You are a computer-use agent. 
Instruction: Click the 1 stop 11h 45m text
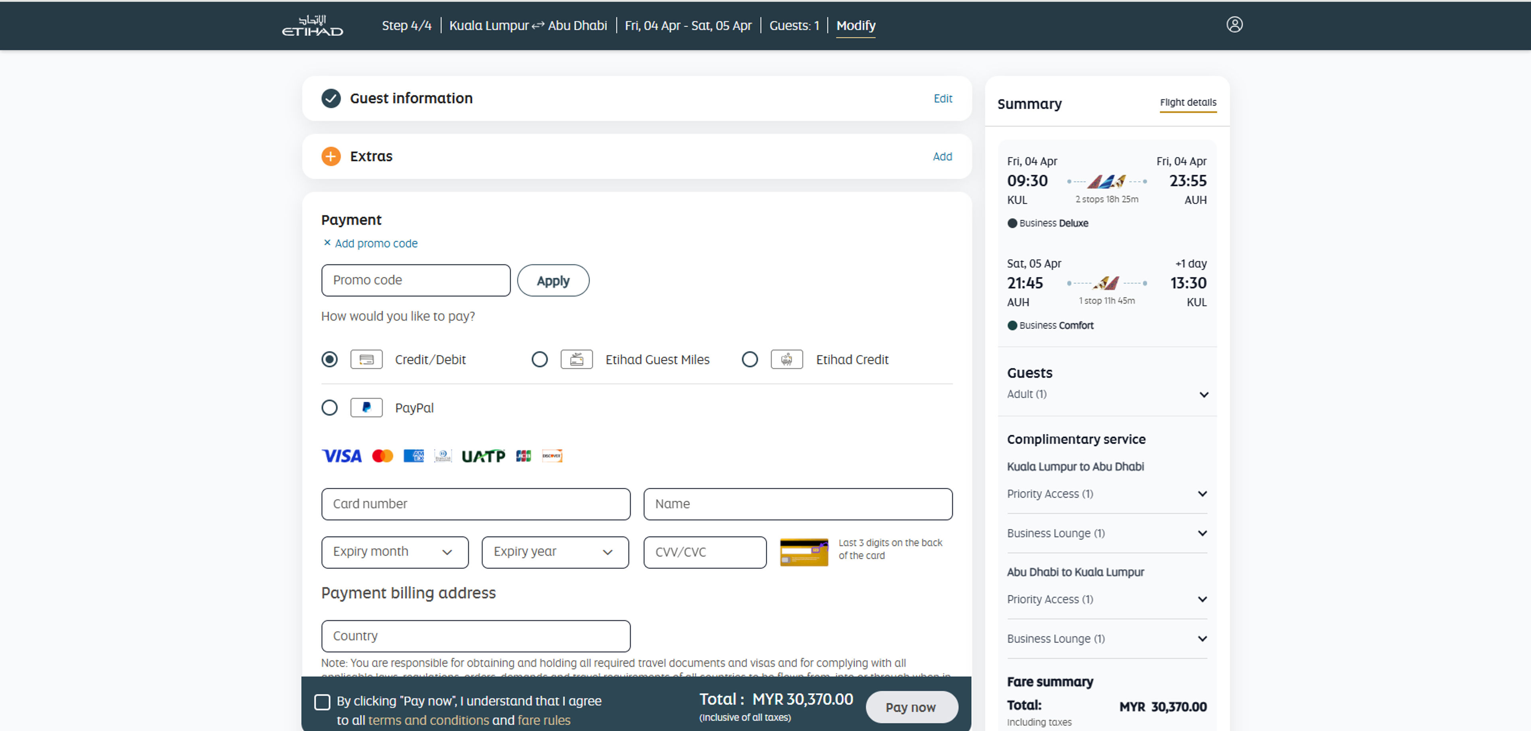tap(1107, 301)
